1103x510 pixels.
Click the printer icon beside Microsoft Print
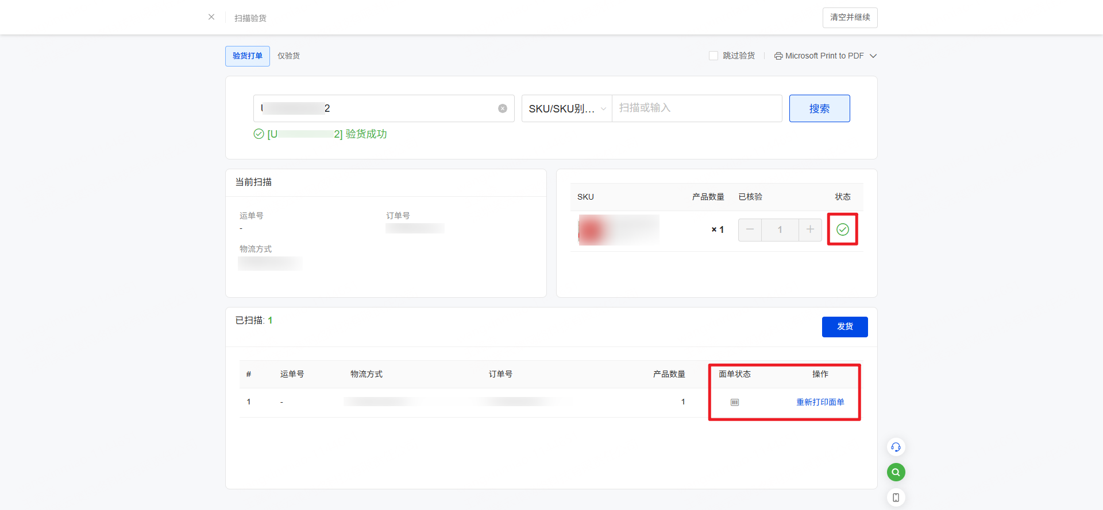pyautogui.click(x=778, y=56)
